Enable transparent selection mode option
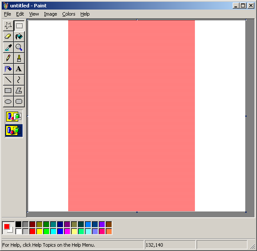257x251 pixels. 14,131
